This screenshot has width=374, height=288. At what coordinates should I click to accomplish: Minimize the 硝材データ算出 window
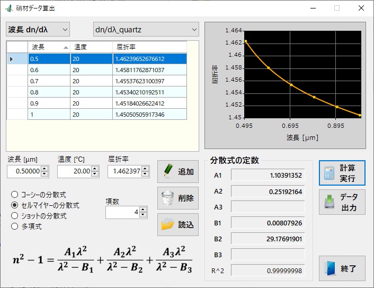click(x=313, y=8)
